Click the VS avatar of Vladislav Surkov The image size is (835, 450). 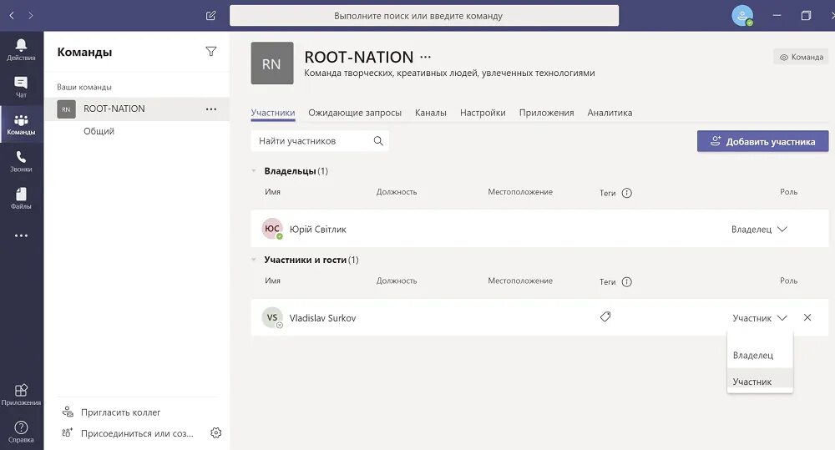click(x=272, y=318)
